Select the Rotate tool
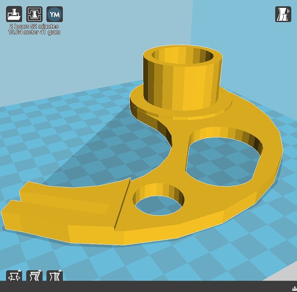Screen dimensions: 297x292 tap(14, 275)
